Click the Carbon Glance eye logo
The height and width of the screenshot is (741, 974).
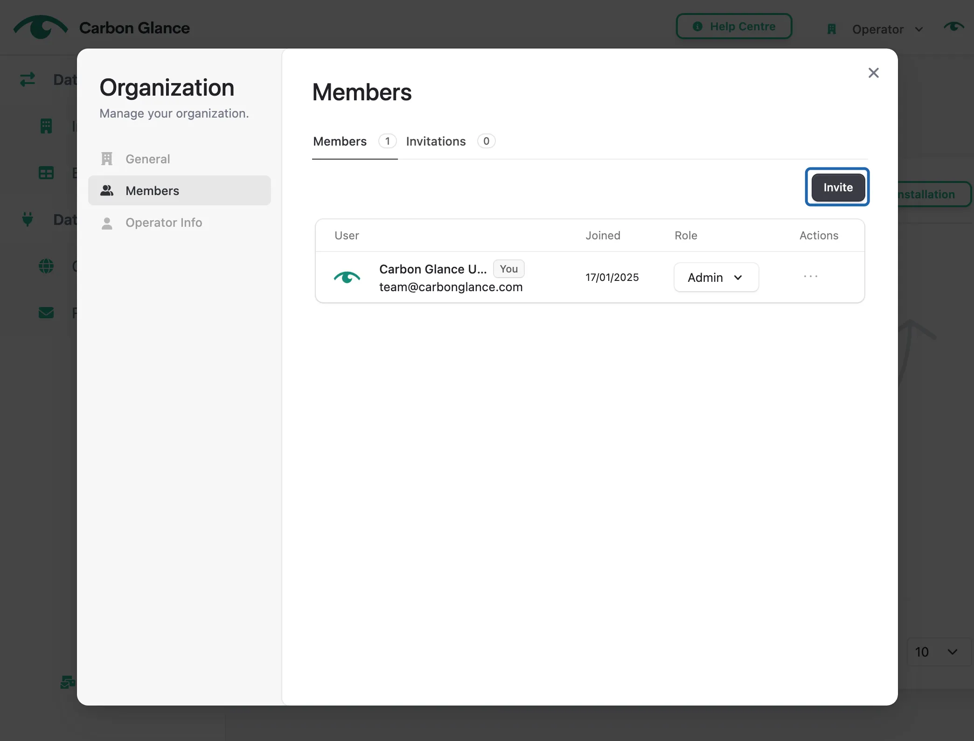point(41,27)
